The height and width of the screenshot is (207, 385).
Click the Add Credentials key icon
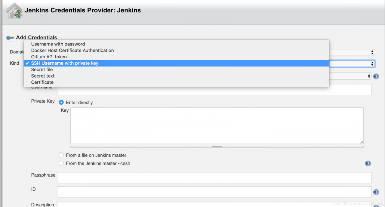point(10,37)
